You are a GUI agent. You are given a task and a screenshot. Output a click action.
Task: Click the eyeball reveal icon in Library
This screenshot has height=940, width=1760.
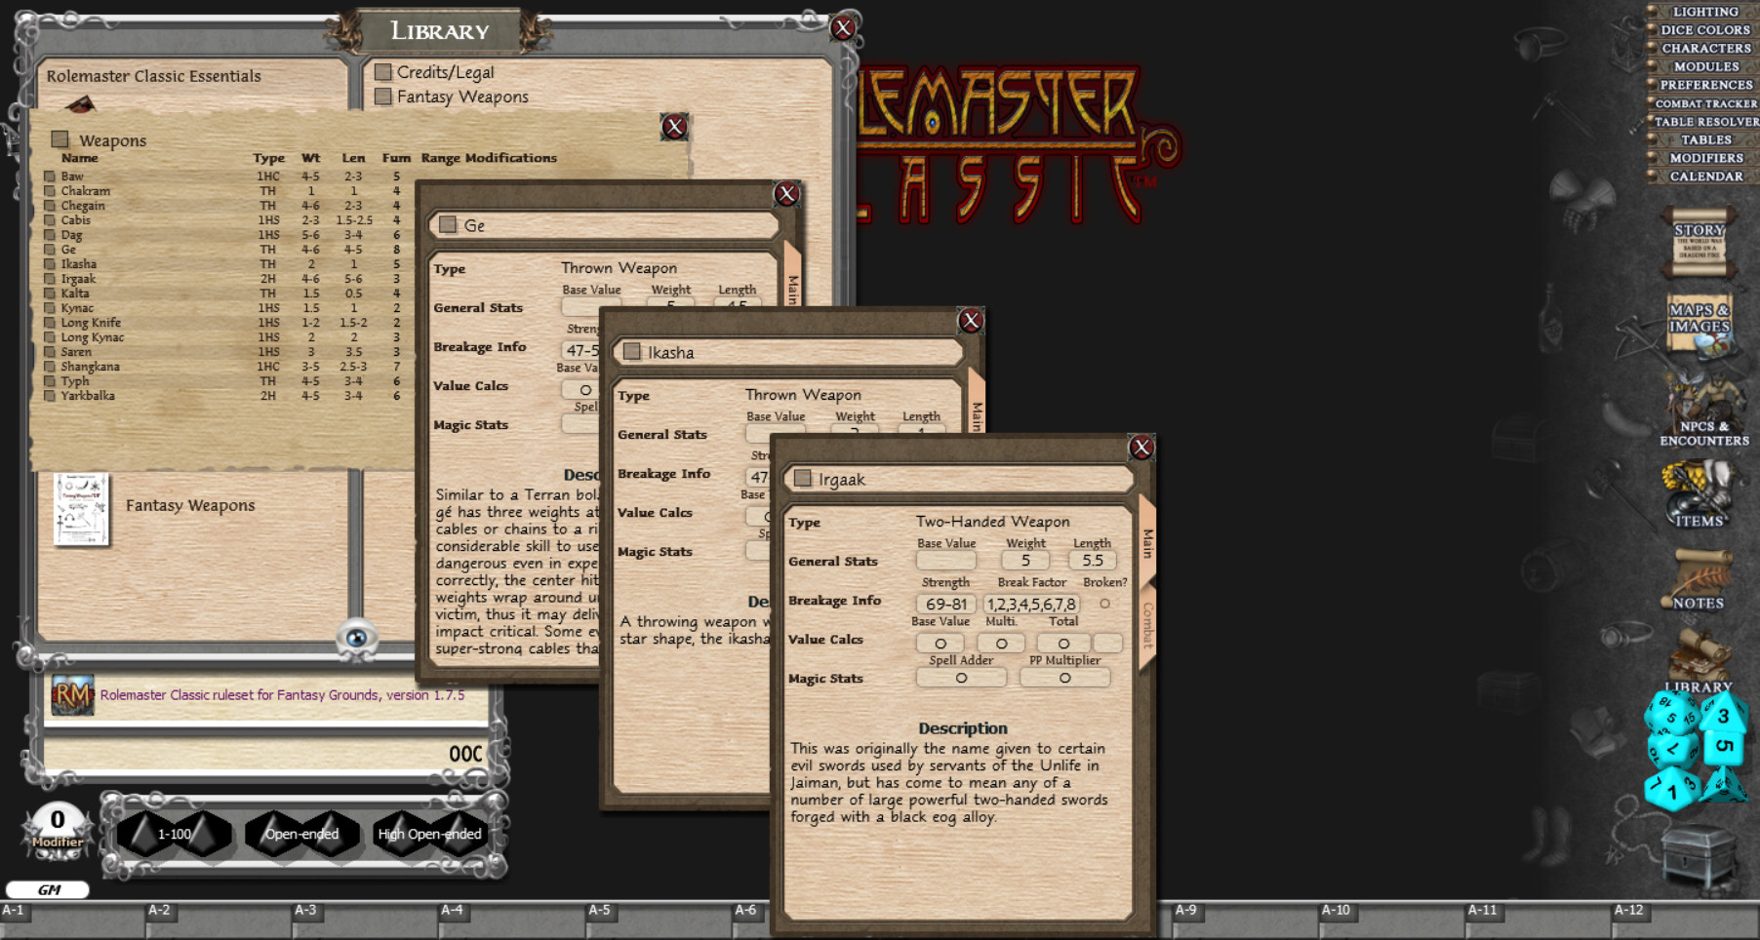[357, 638]
